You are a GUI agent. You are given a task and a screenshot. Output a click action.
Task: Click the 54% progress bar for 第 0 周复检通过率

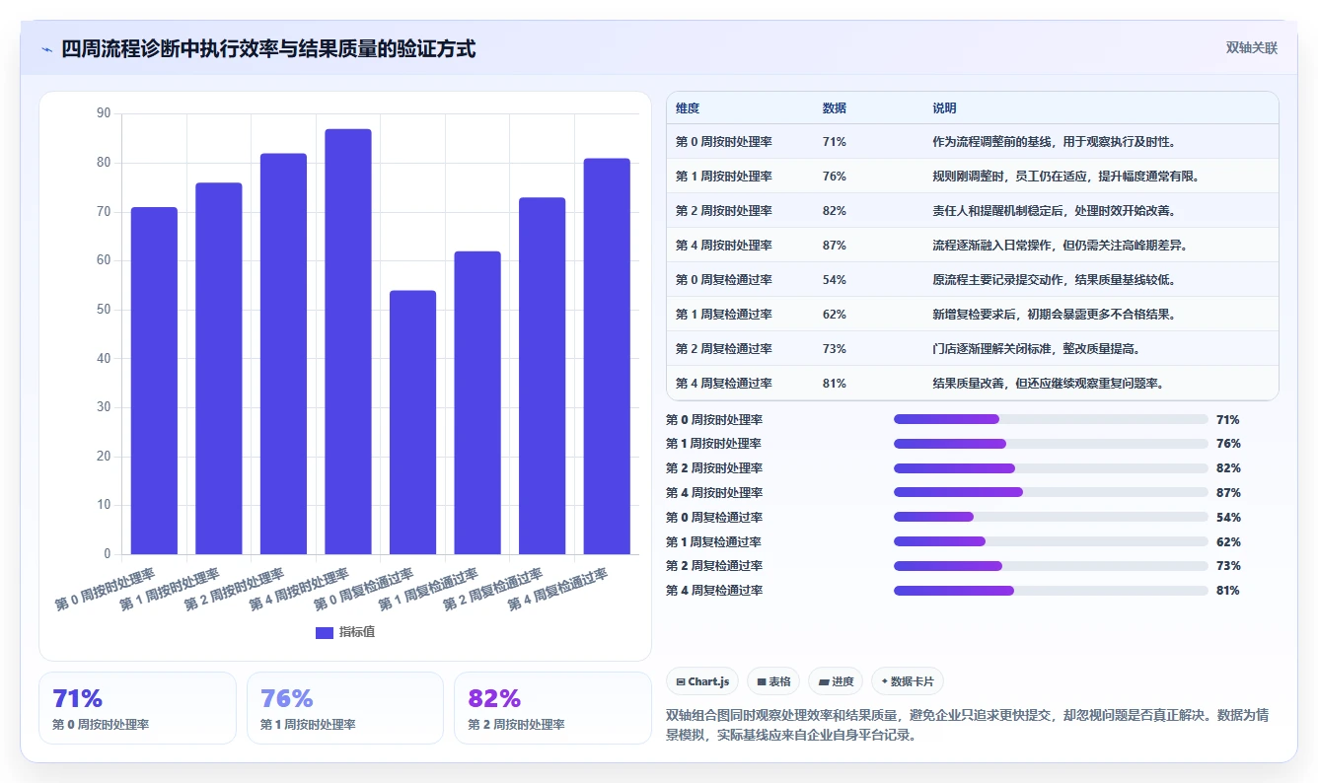(1051, 517)
